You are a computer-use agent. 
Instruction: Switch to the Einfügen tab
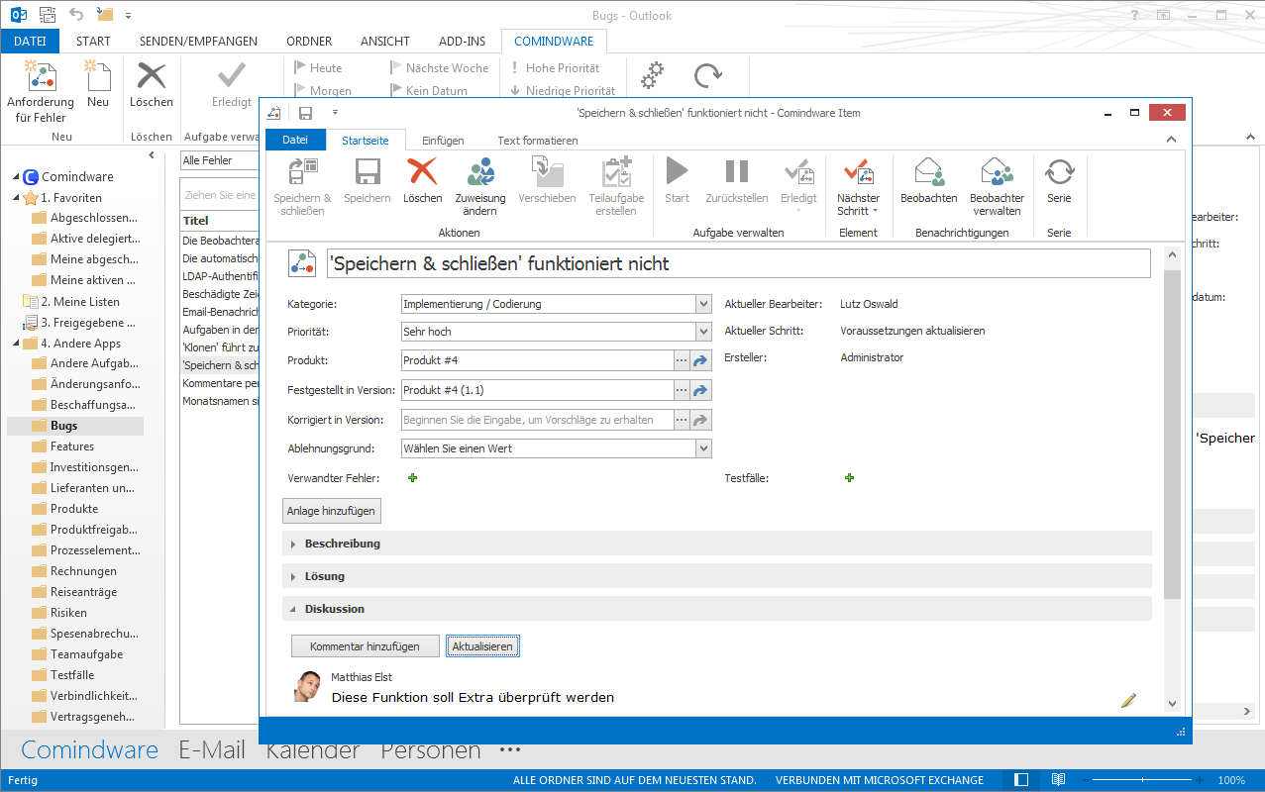point(443,141)
